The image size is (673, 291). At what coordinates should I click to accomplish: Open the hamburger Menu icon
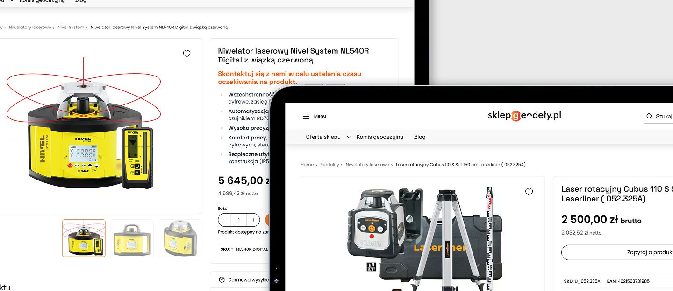[306, 116]
